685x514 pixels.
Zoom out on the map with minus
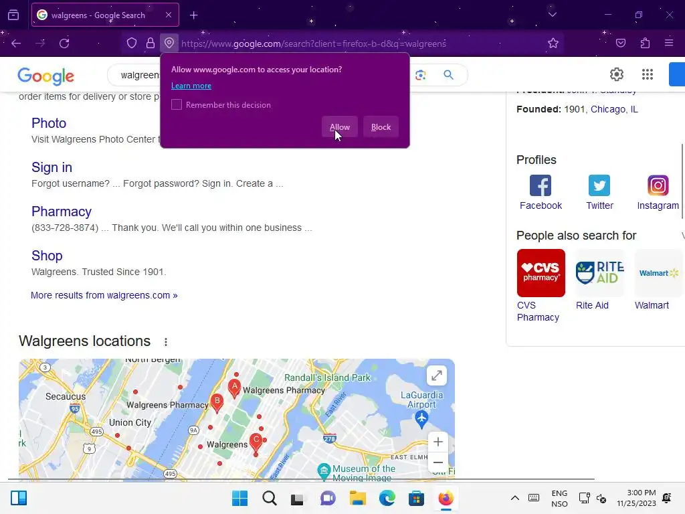pos(437,462)
